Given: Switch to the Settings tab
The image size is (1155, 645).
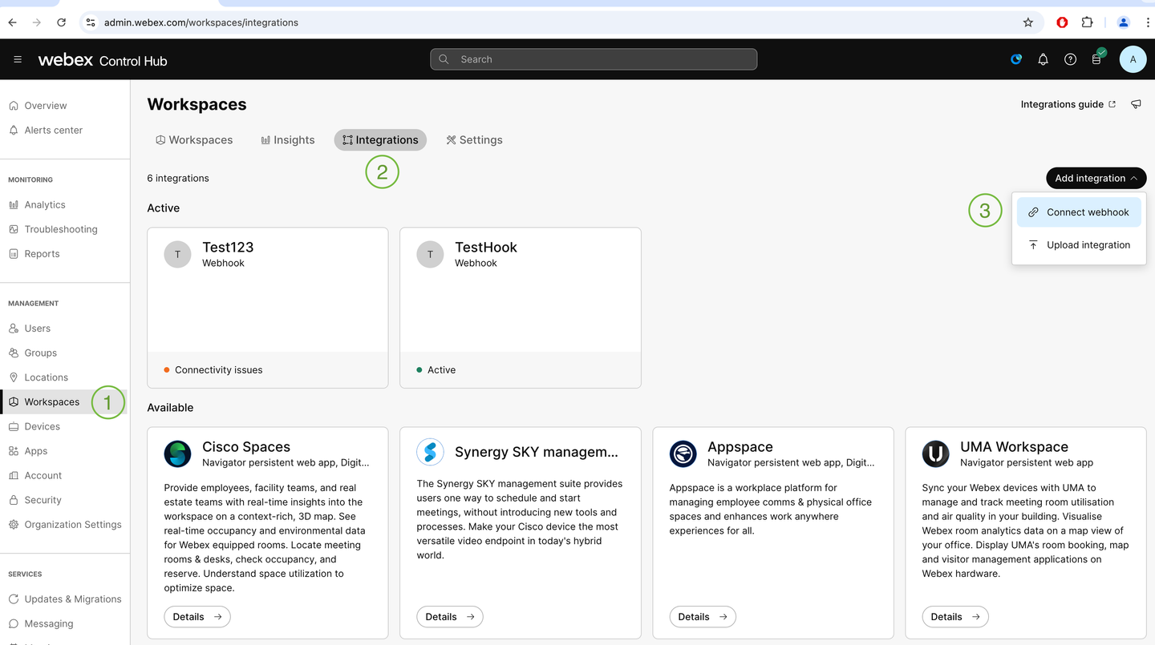Looking at the screenshot, I should pos(475,139).
